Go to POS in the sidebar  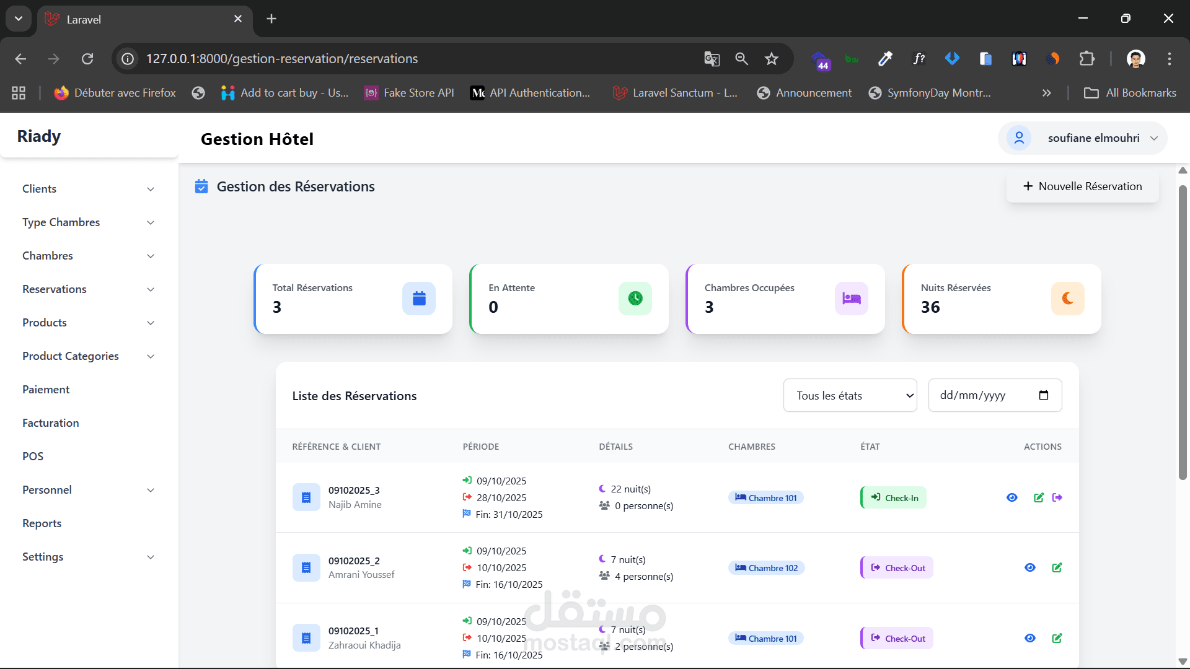tap(33, 457)
